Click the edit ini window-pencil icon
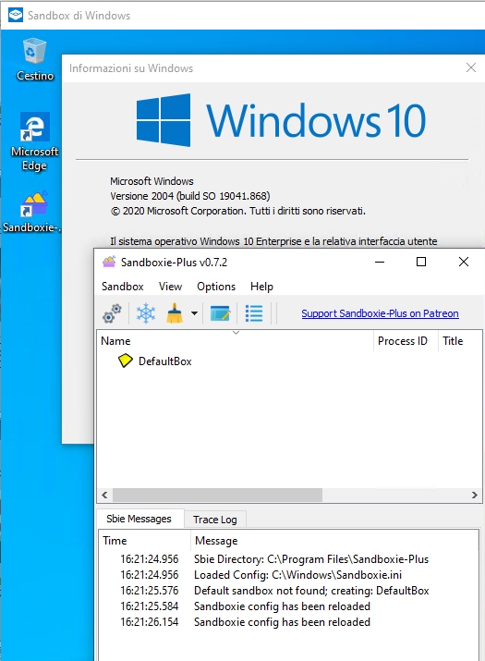This screenshot has height=661, width=485. coord(220,313)
